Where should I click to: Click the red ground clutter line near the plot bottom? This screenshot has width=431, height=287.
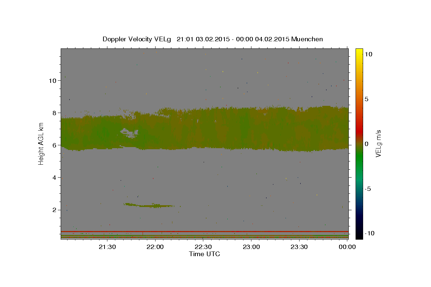(x=204, y=231)
